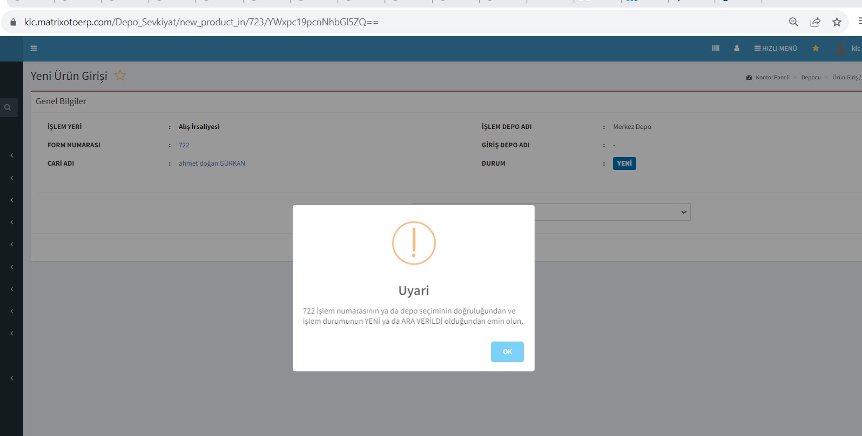This screenshot has width=862, height=436.
Task: Click the person icon beside HIZLI MENÜ
Action: tap(737, 49)
